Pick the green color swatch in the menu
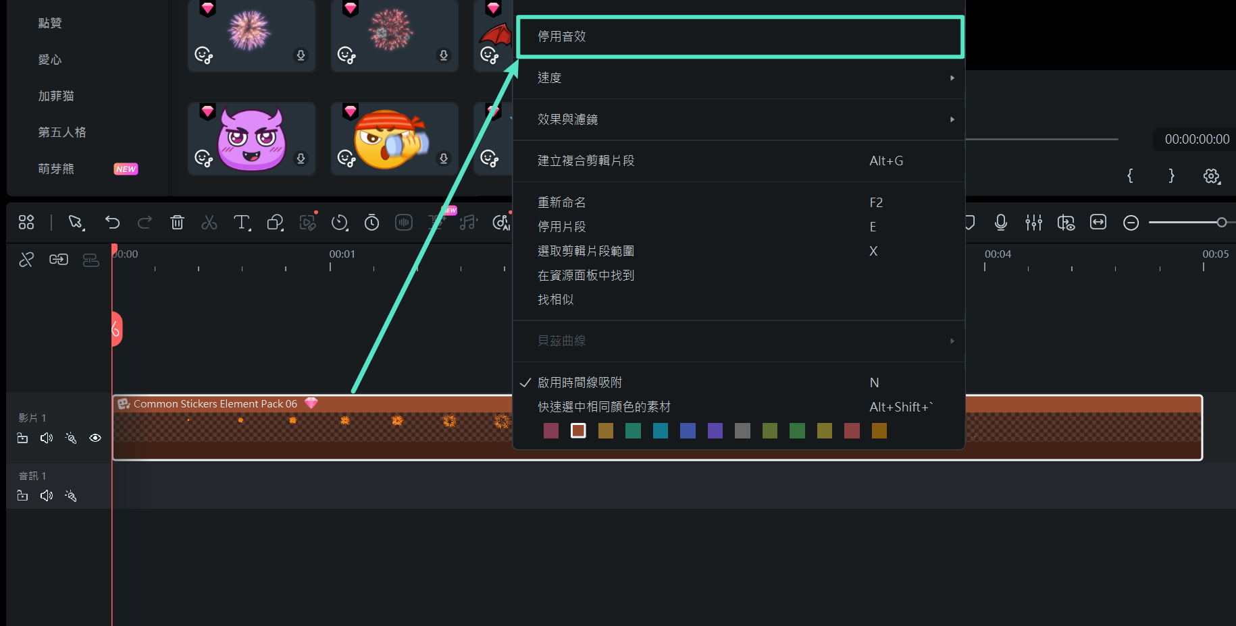Viewport: 1236px width, 626px height. (x=797, y=430)
